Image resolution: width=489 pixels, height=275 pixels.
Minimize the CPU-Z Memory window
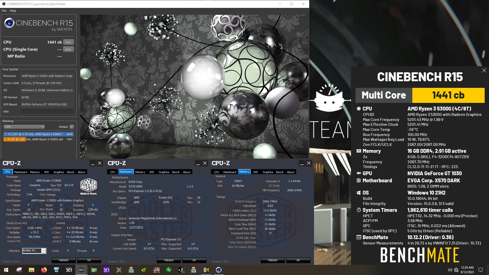coord(302,163)
